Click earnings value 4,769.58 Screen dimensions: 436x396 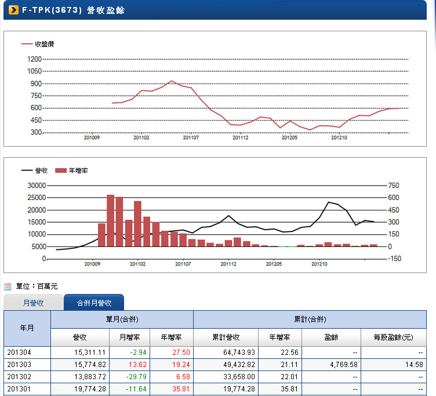pyautogui.click(x=344, y=365)
